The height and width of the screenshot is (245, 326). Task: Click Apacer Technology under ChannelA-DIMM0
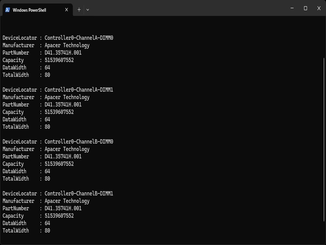tap(67, 45)
